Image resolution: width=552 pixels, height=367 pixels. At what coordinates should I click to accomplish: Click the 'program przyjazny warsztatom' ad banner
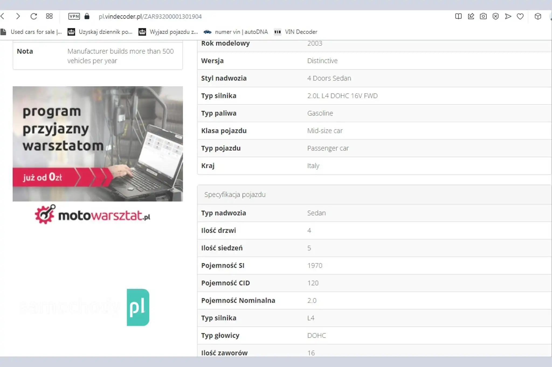pos(98,144)
